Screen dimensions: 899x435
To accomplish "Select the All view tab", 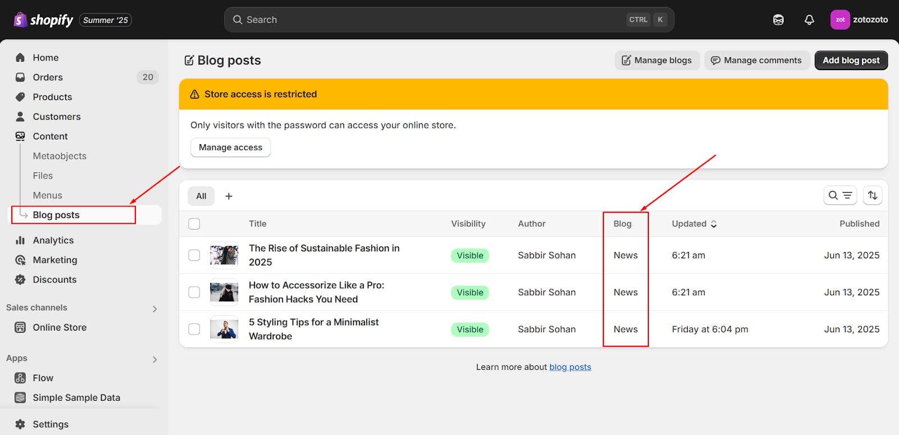I will point(201,196).
